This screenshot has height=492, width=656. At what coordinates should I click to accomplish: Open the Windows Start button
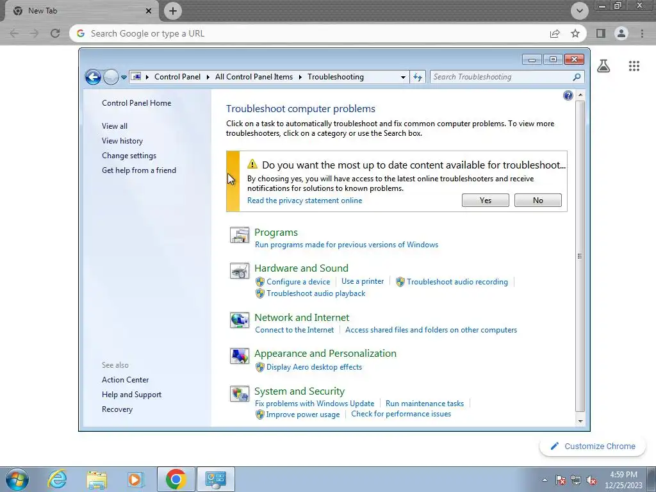click(17, 479)
